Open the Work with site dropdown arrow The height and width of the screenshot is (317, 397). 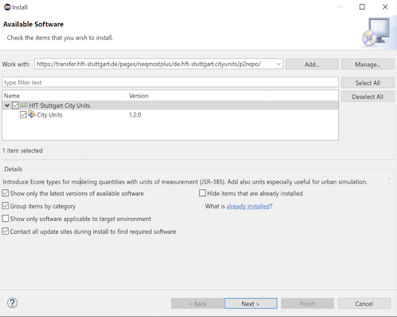pos(278,64)
